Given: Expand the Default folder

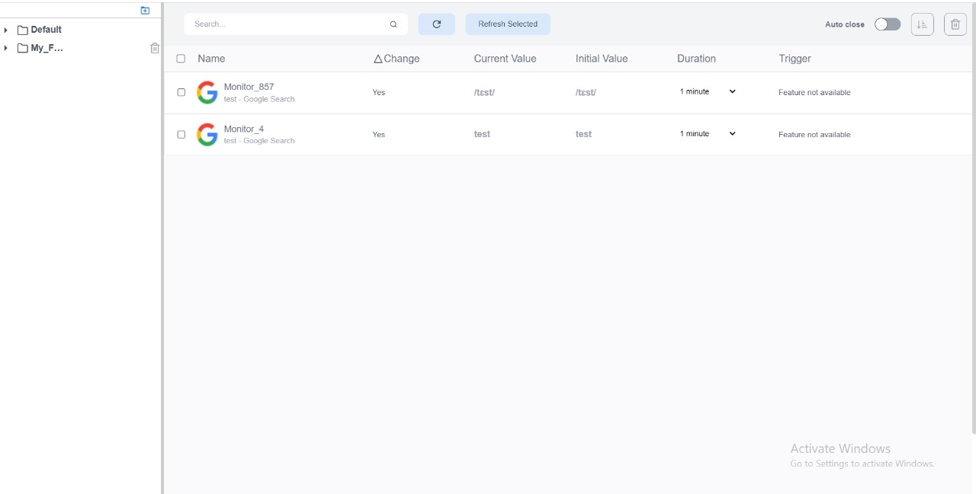Looking at the screenshot, I should [x=6, y=30].
